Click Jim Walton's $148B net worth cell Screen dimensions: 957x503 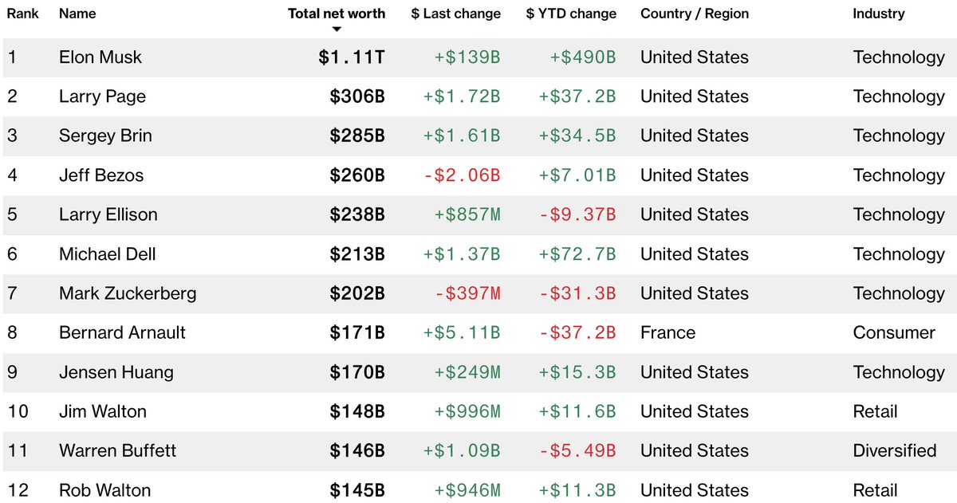click(357, 411)
